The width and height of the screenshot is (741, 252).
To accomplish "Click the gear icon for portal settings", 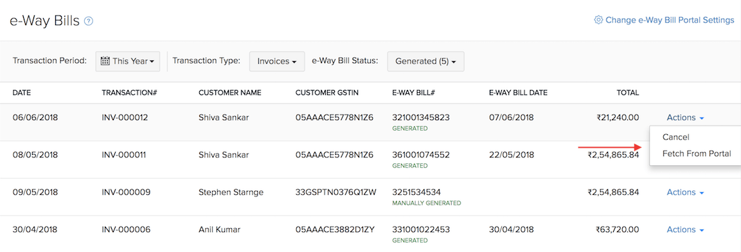I will 598,20.
